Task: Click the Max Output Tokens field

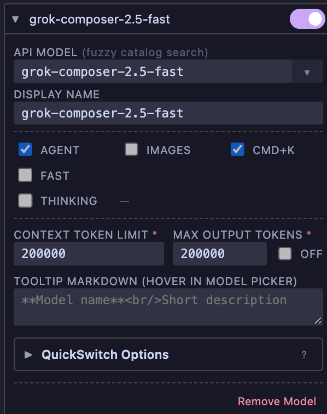Action: point(220,254)
